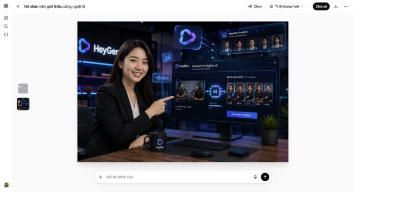Click the ChatGPT logo icon
The width and height of the screenshot is (393, 213).
(x=6, y=6)
